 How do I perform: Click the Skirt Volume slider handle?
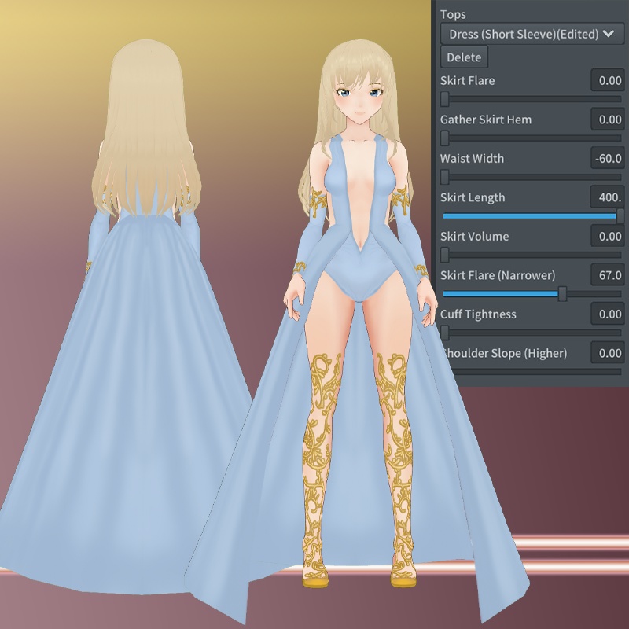[444, 255]
